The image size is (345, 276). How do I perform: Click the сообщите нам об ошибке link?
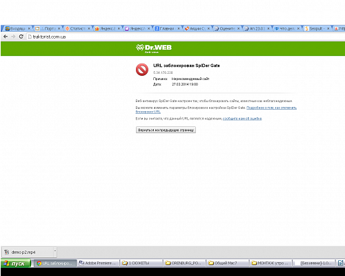pyautogui.click(x=242, y=119)
